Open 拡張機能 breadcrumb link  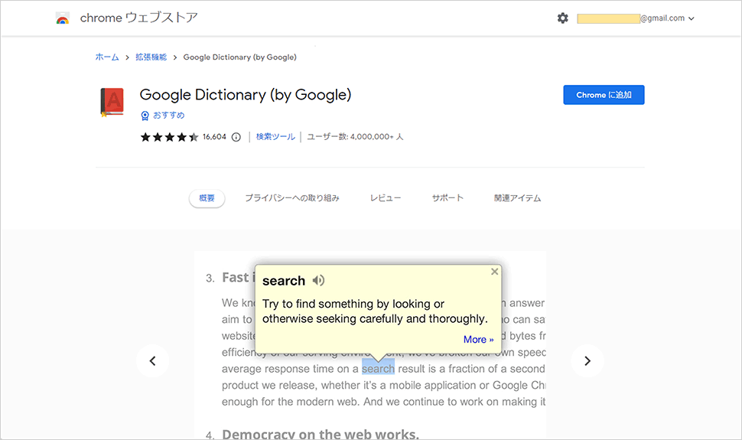click(151, 57)
